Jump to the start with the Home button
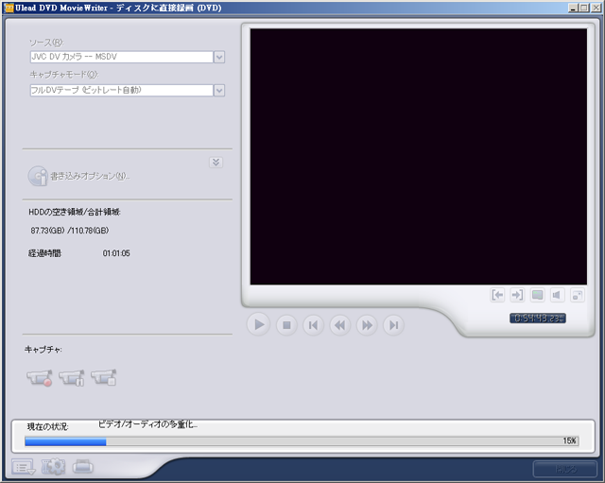 tap(313, 325)
